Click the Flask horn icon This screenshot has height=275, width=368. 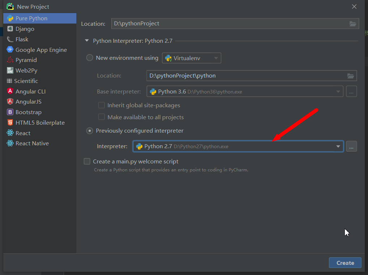click(10, 39)
